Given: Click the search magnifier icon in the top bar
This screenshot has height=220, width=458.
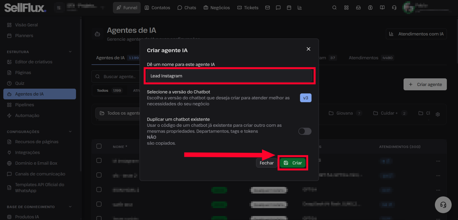Looking at the screenshot, I should (334, 8).
